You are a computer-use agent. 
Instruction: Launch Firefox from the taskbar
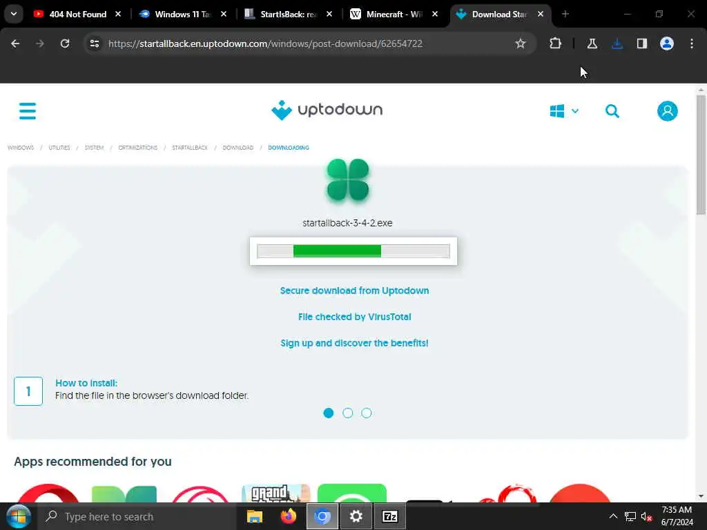point(289,516)
